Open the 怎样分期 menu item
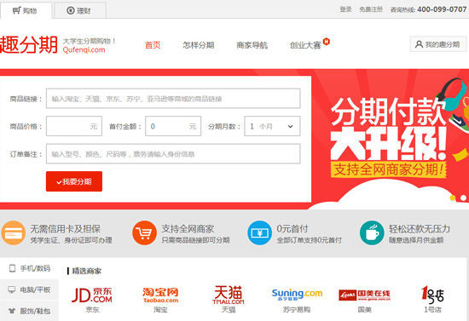This screenshot has height=321, width=469. (x=199, y=45)
